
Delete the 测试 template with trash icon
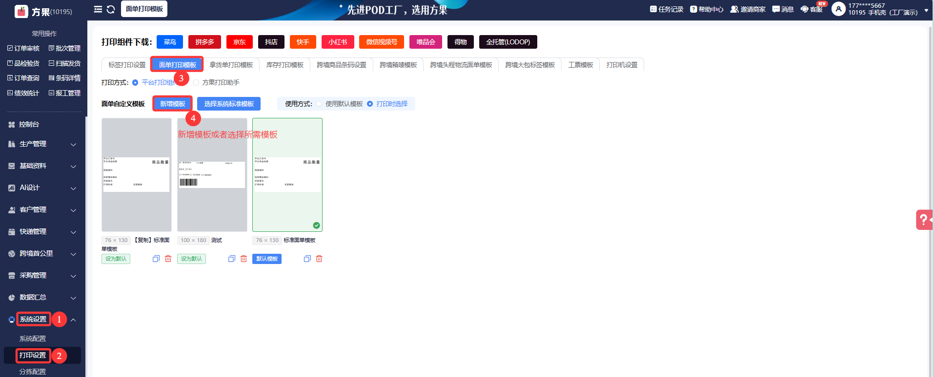click(x=244, y=259)
